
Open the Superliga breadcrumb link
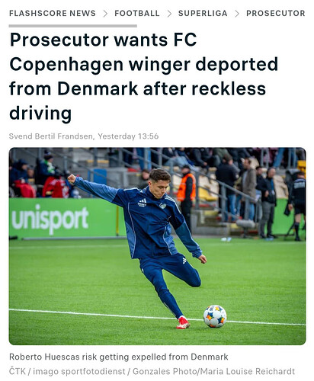coord(203,13)
